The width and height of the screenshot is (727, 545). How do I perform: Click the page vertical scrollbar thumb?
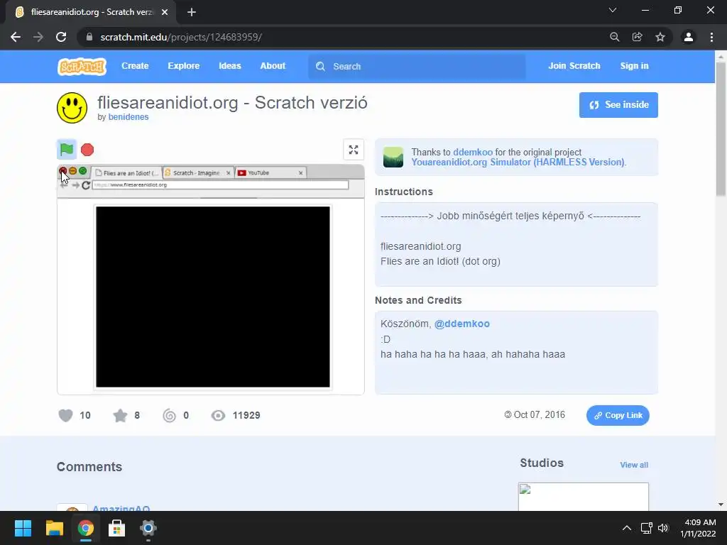(x=721, y=129)
